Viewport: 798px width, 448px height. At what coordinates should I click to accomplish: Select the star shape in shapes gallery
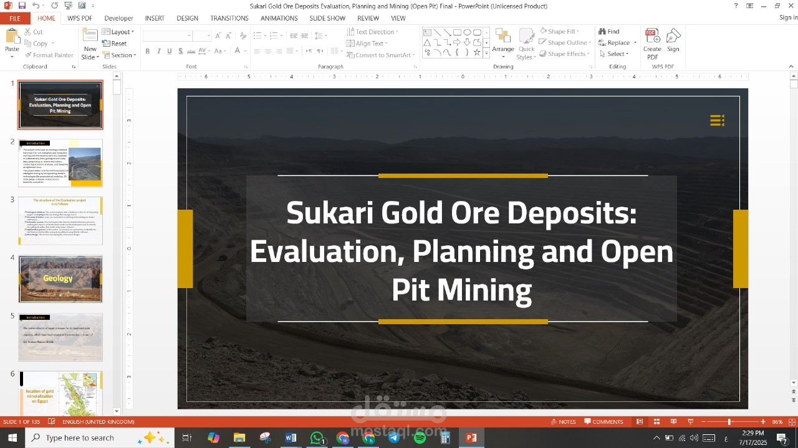click(x=477, y=53)
